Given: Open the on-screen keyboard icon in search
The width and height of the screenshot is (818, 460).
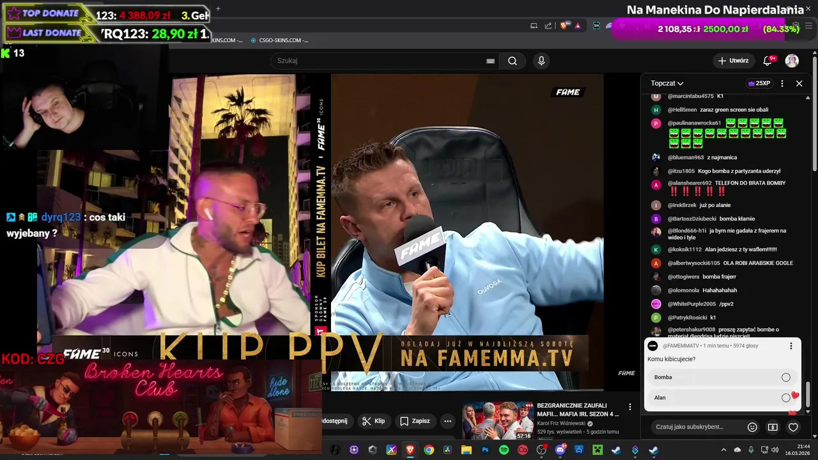Looking at the screenshot, I should coord(490,61).
